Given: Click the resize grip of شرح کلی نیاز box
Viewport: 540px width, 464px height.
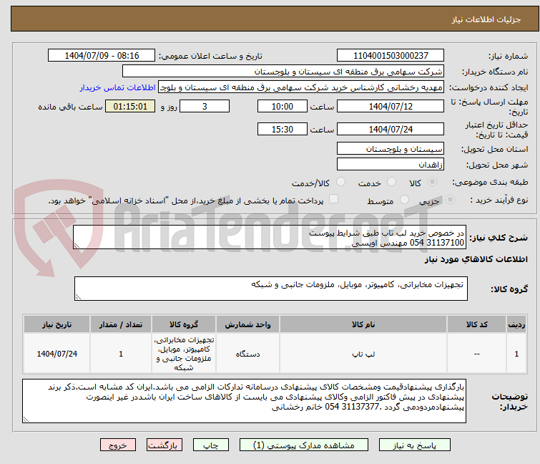Looking at the screenshot, I should [77, 246].
